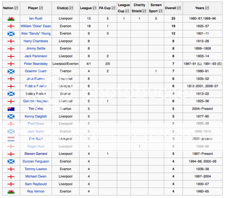
Task: Open the William "Dixie" Dean link
Action: [36, 26]
